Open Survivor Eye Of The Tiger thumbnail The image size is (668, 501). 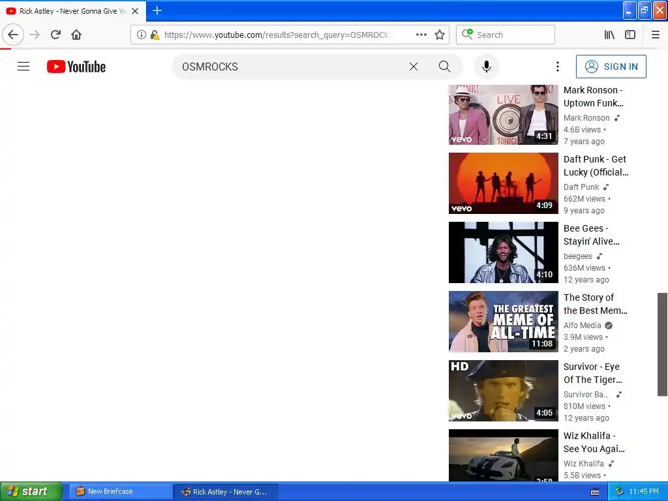click(503, 391)
